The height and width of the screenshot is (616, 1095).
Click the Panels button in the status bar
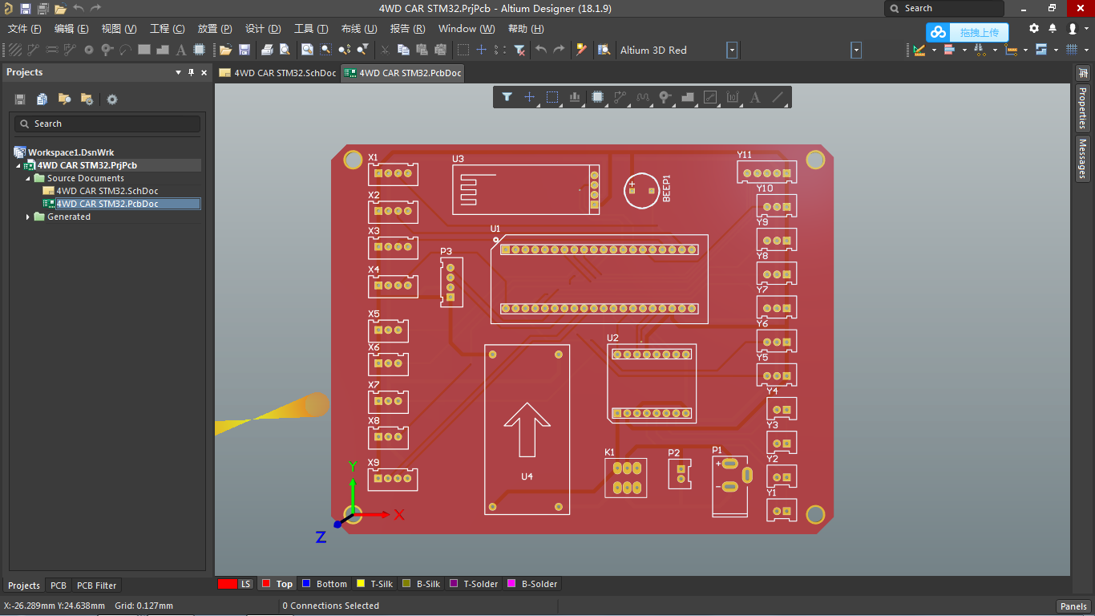[x=1073, y=606]
